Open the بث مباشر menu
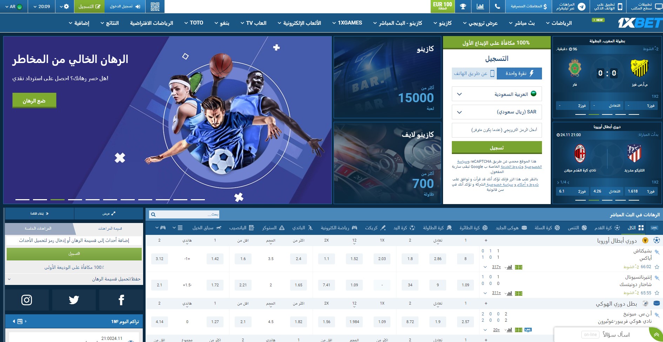This screenshot has width=663, height=342. click(521, 23)
